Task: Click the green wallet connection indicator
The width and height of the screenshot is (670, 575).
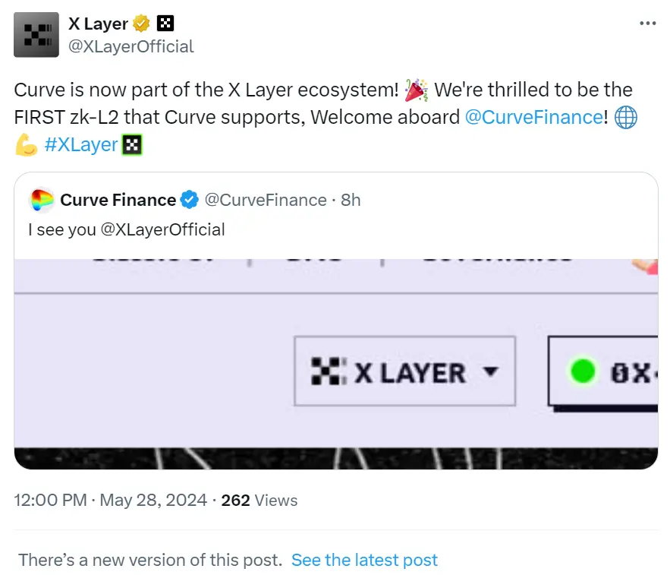Action: (x=582, y=371)
